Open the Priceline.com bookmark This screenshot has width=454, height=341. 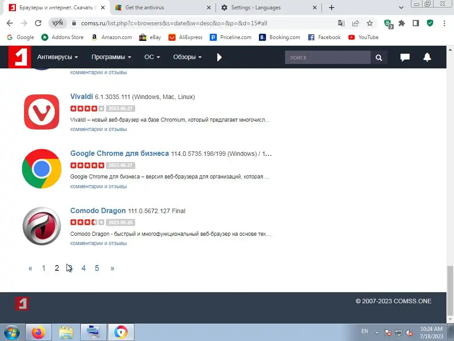[x=231, y=37]
